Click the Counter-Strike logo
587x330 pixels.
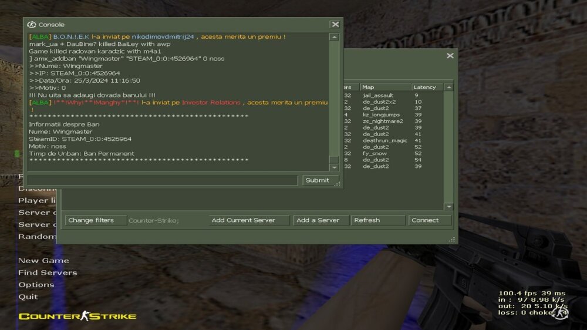(77, 316)
